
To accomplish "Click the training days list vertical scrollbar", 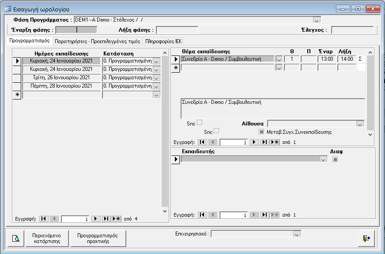I will pyautogui.click(x=165, y=132).
